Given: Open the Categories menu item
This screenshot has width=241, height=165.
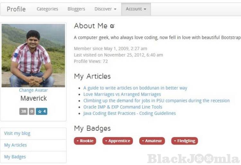Looking at the screenshot, I should tap(48, 9).
